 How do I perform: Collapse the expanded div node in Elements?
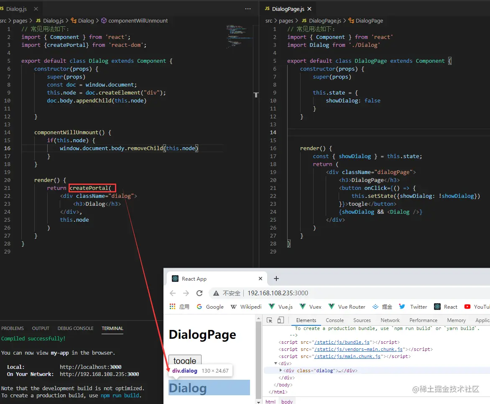[x=276, y=363]
